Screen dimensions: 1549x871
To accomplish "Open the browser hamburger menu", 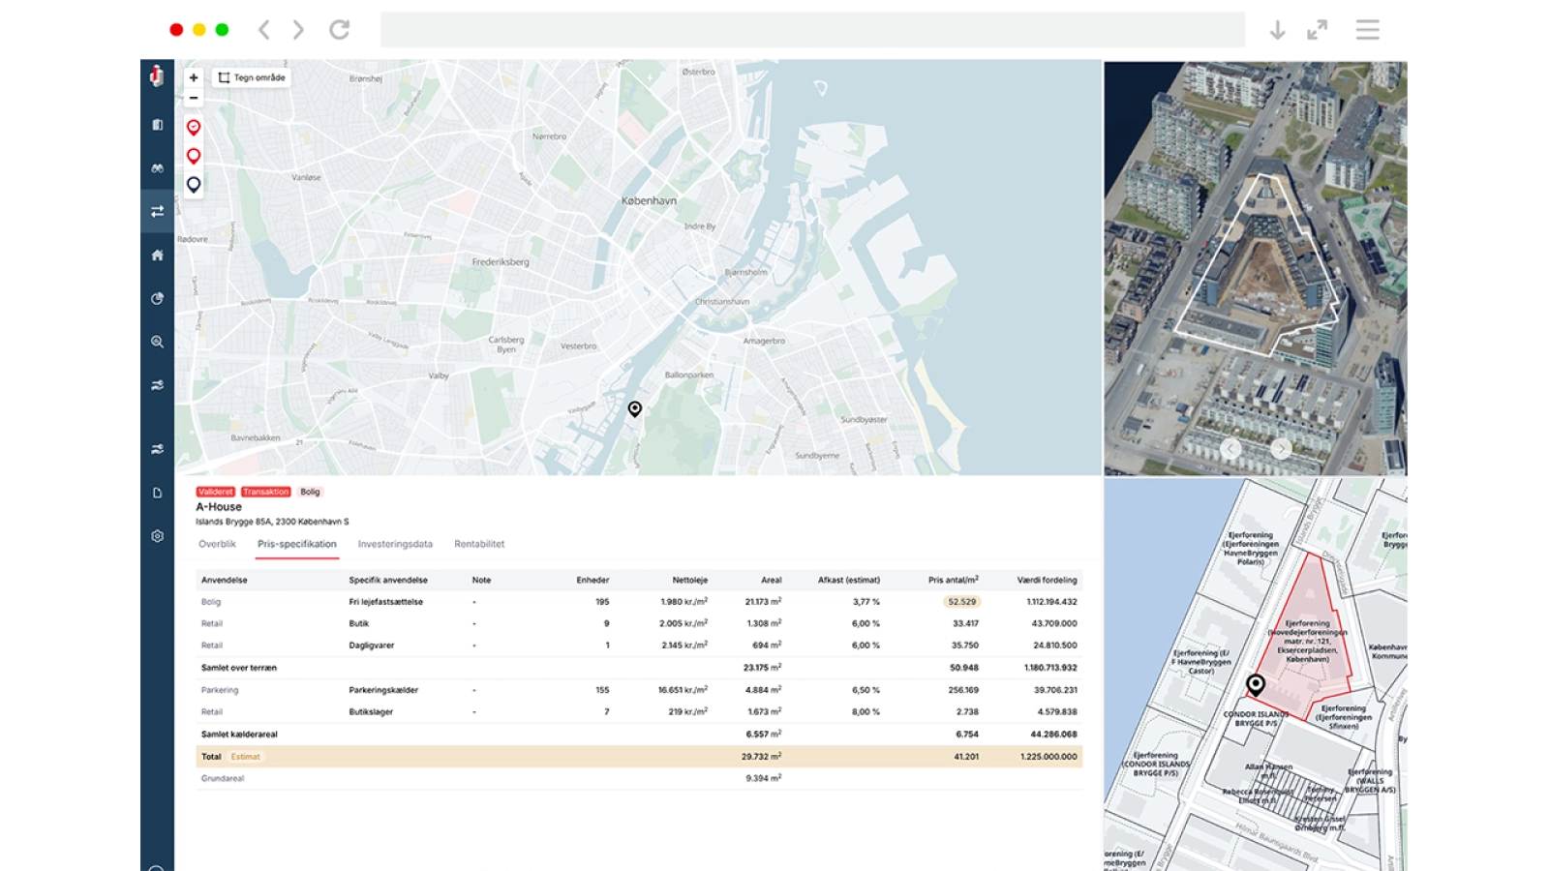I will point(1367,30).
